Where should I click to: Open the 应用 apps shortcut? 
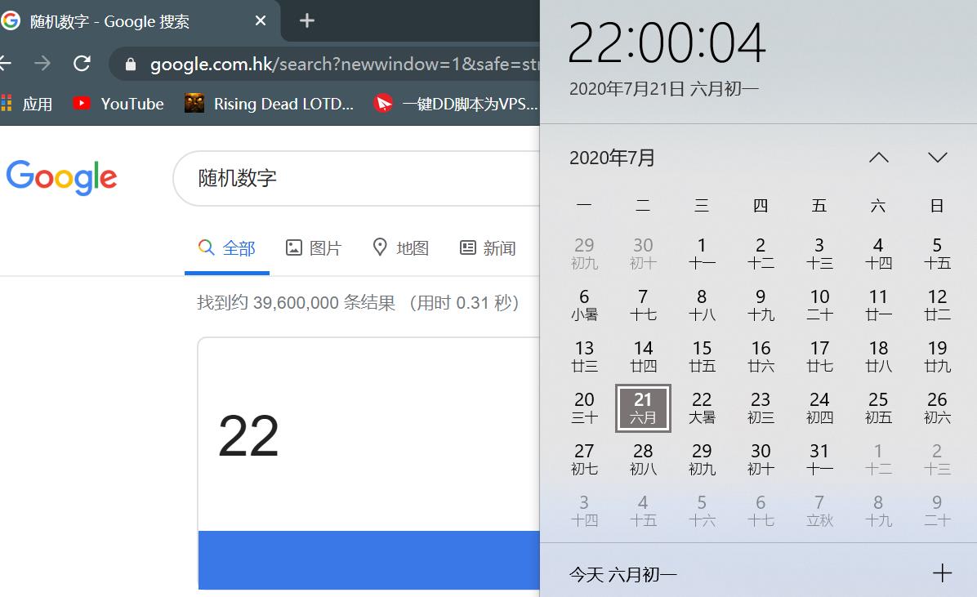27,104
